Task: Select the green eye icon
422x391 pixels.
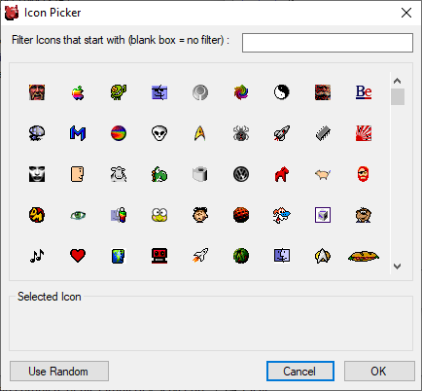Action: point(78,215)
